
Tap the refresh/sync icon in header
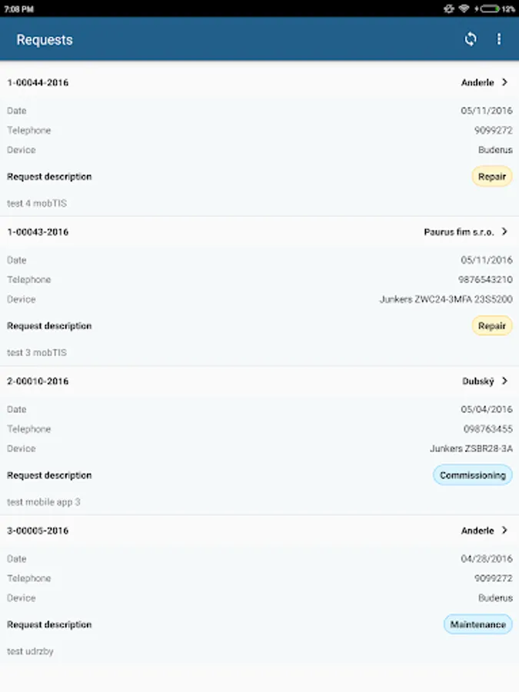click(x=471, y=39)
